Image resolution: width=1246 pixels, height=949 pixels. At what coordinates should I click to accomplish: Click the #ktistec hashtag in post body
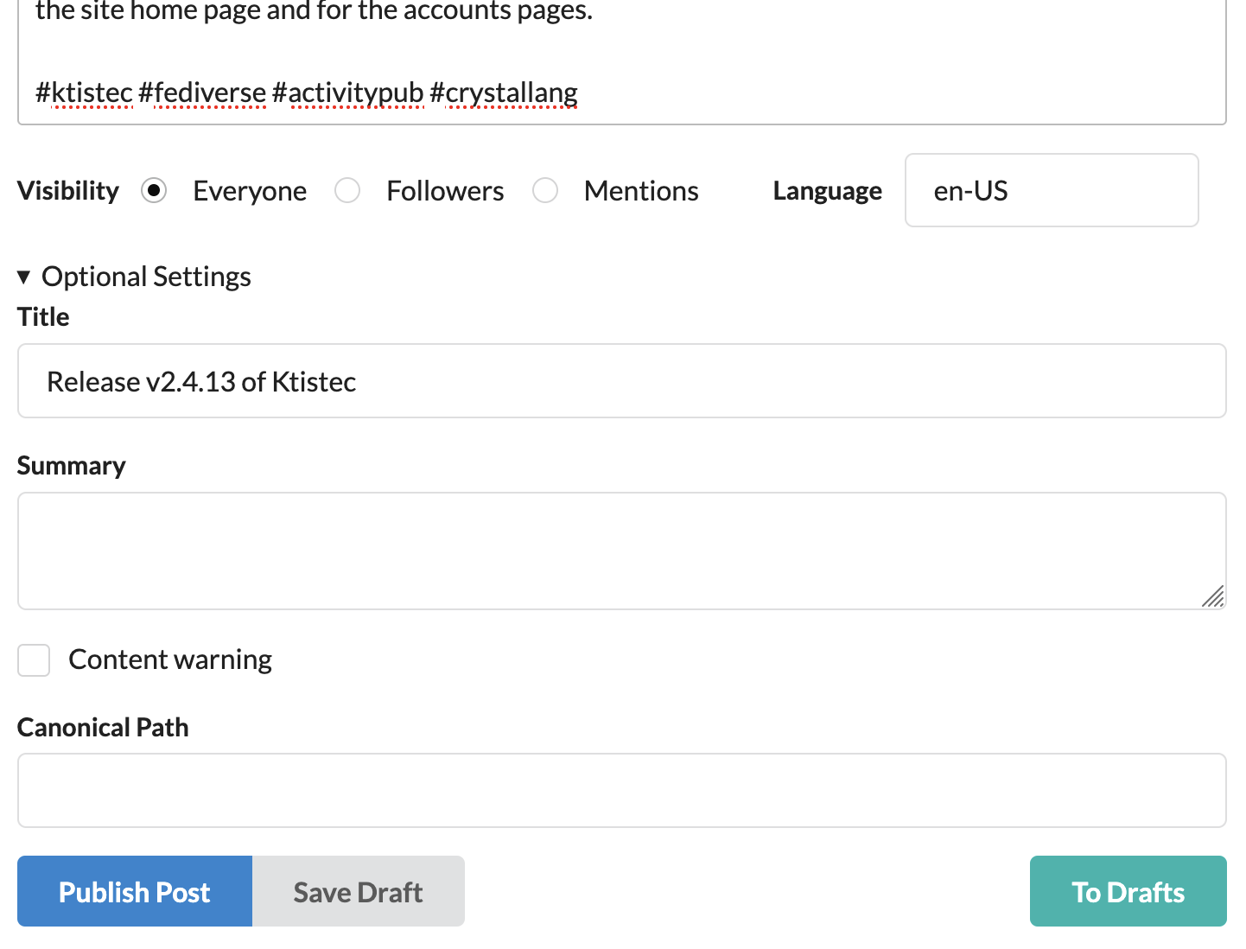click(84, 92)
